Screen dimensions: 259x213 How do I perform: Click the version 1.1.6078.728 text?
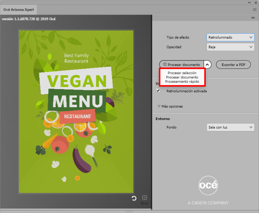click(29, 19)
